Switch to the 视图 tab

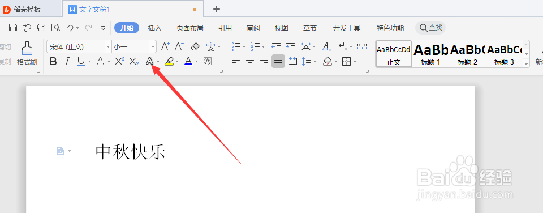282,28
